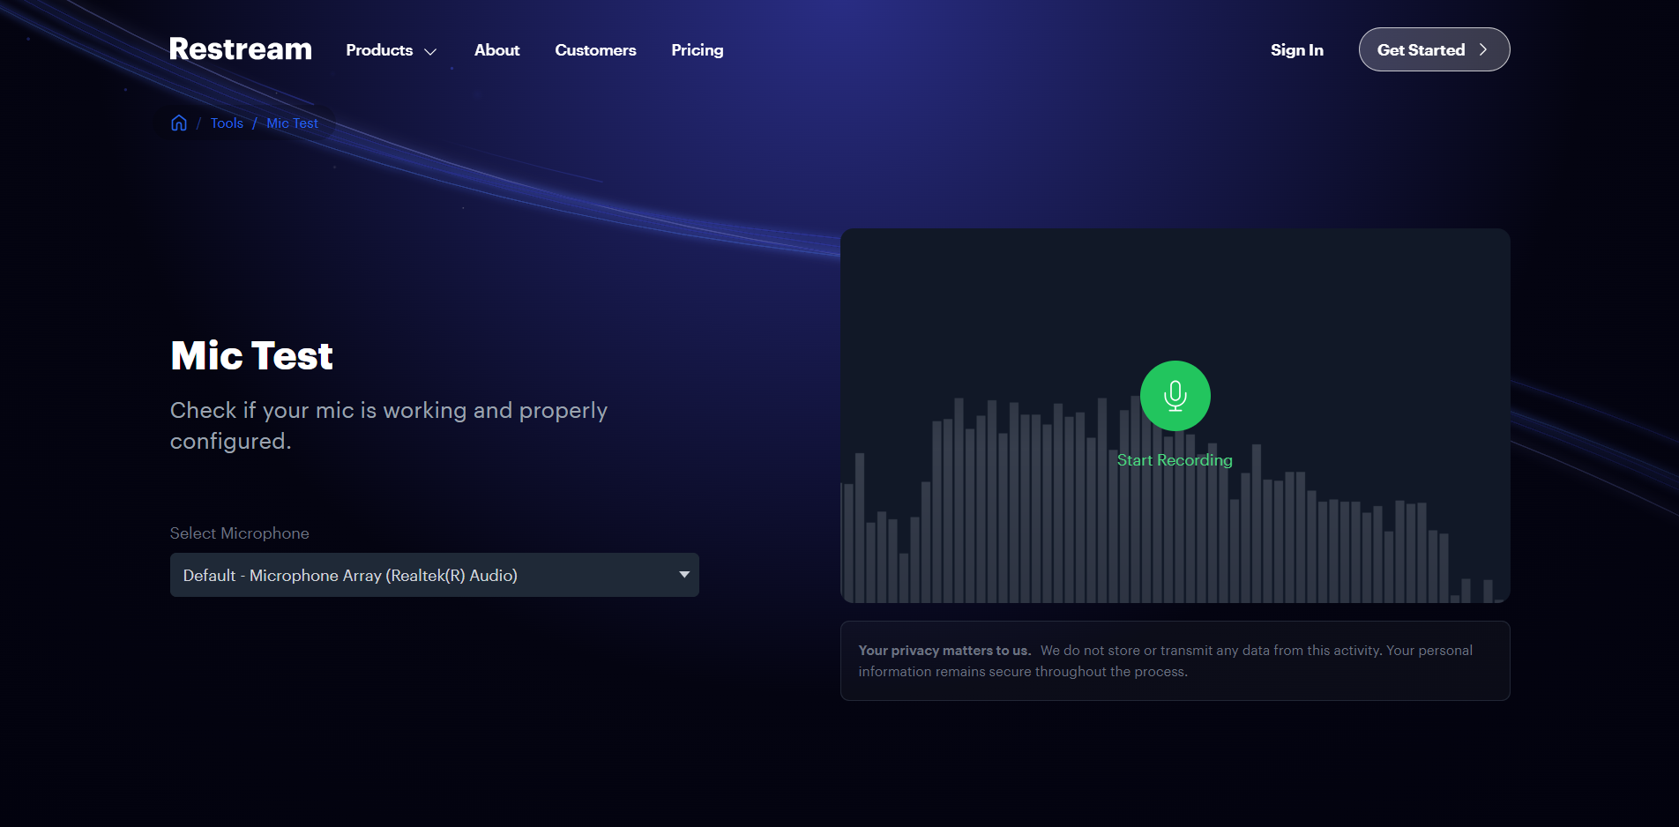Go to Tools via the breadcrumb link

[x=227, y=123]
